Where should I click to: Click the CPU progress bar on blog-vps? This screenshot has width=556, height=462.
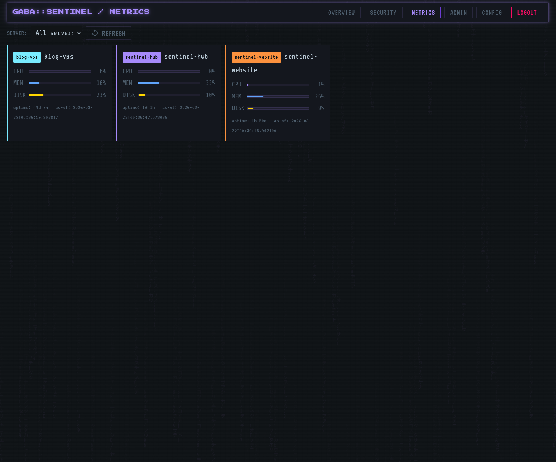coord(60,71)
